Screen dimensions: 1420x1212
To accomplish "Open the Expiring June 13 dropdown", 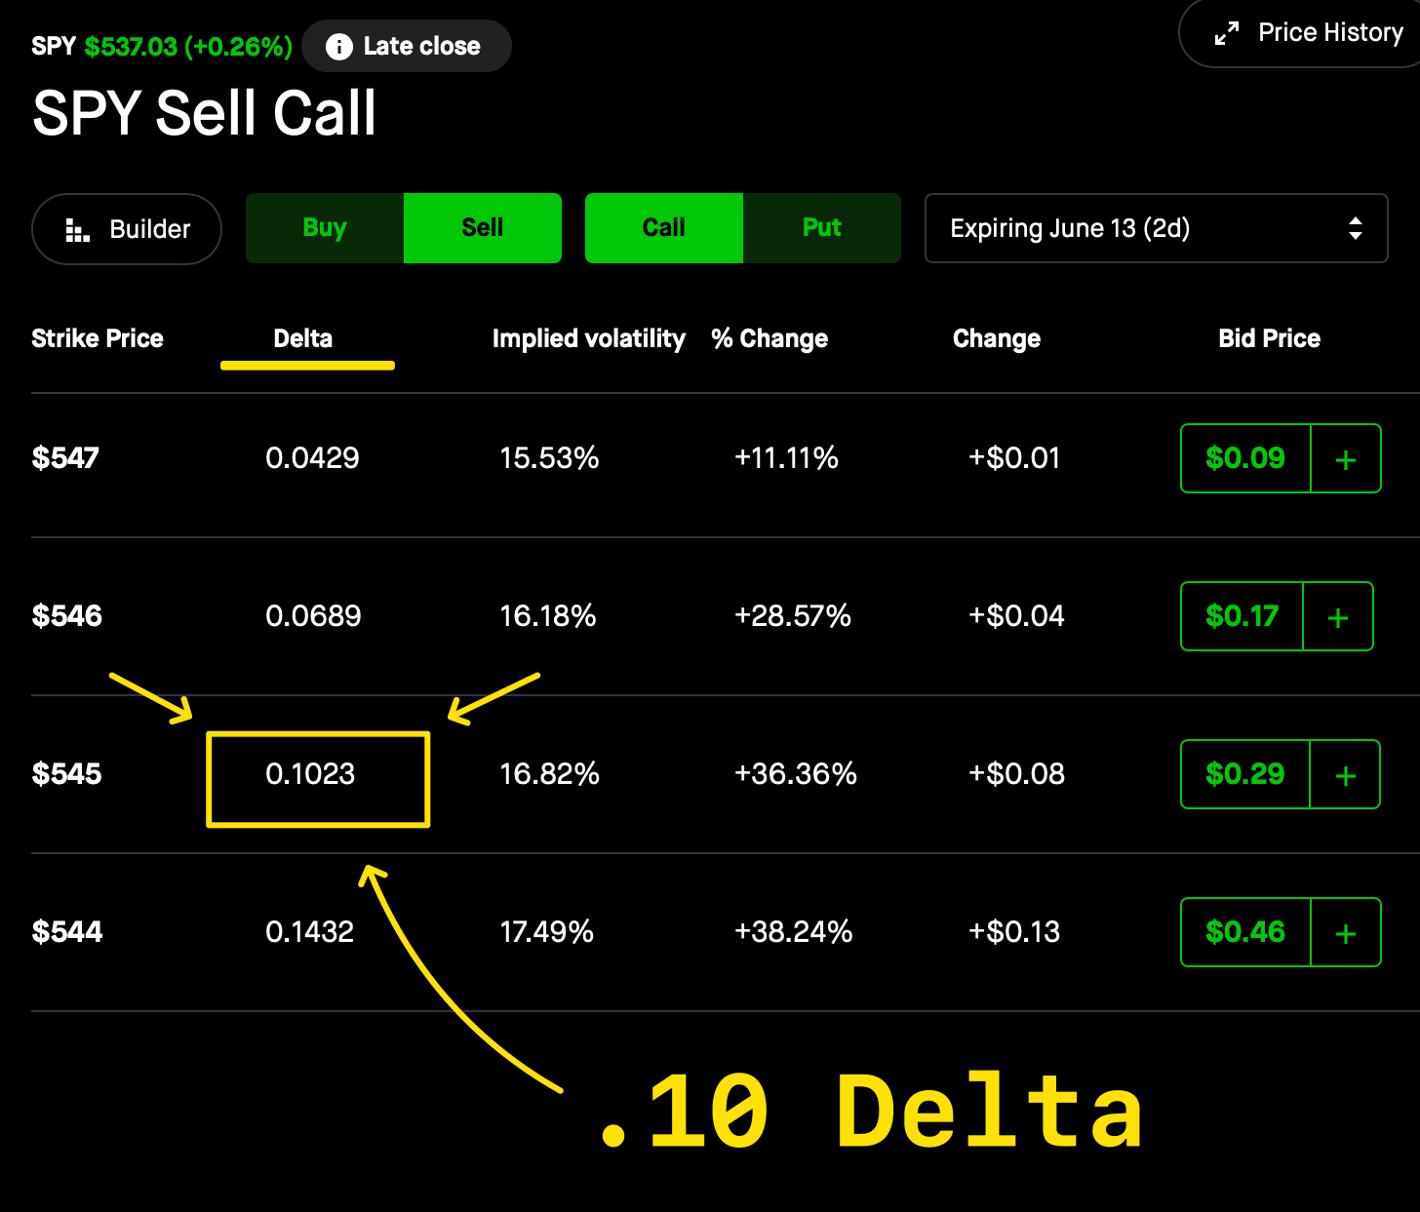I will 1156,228.
